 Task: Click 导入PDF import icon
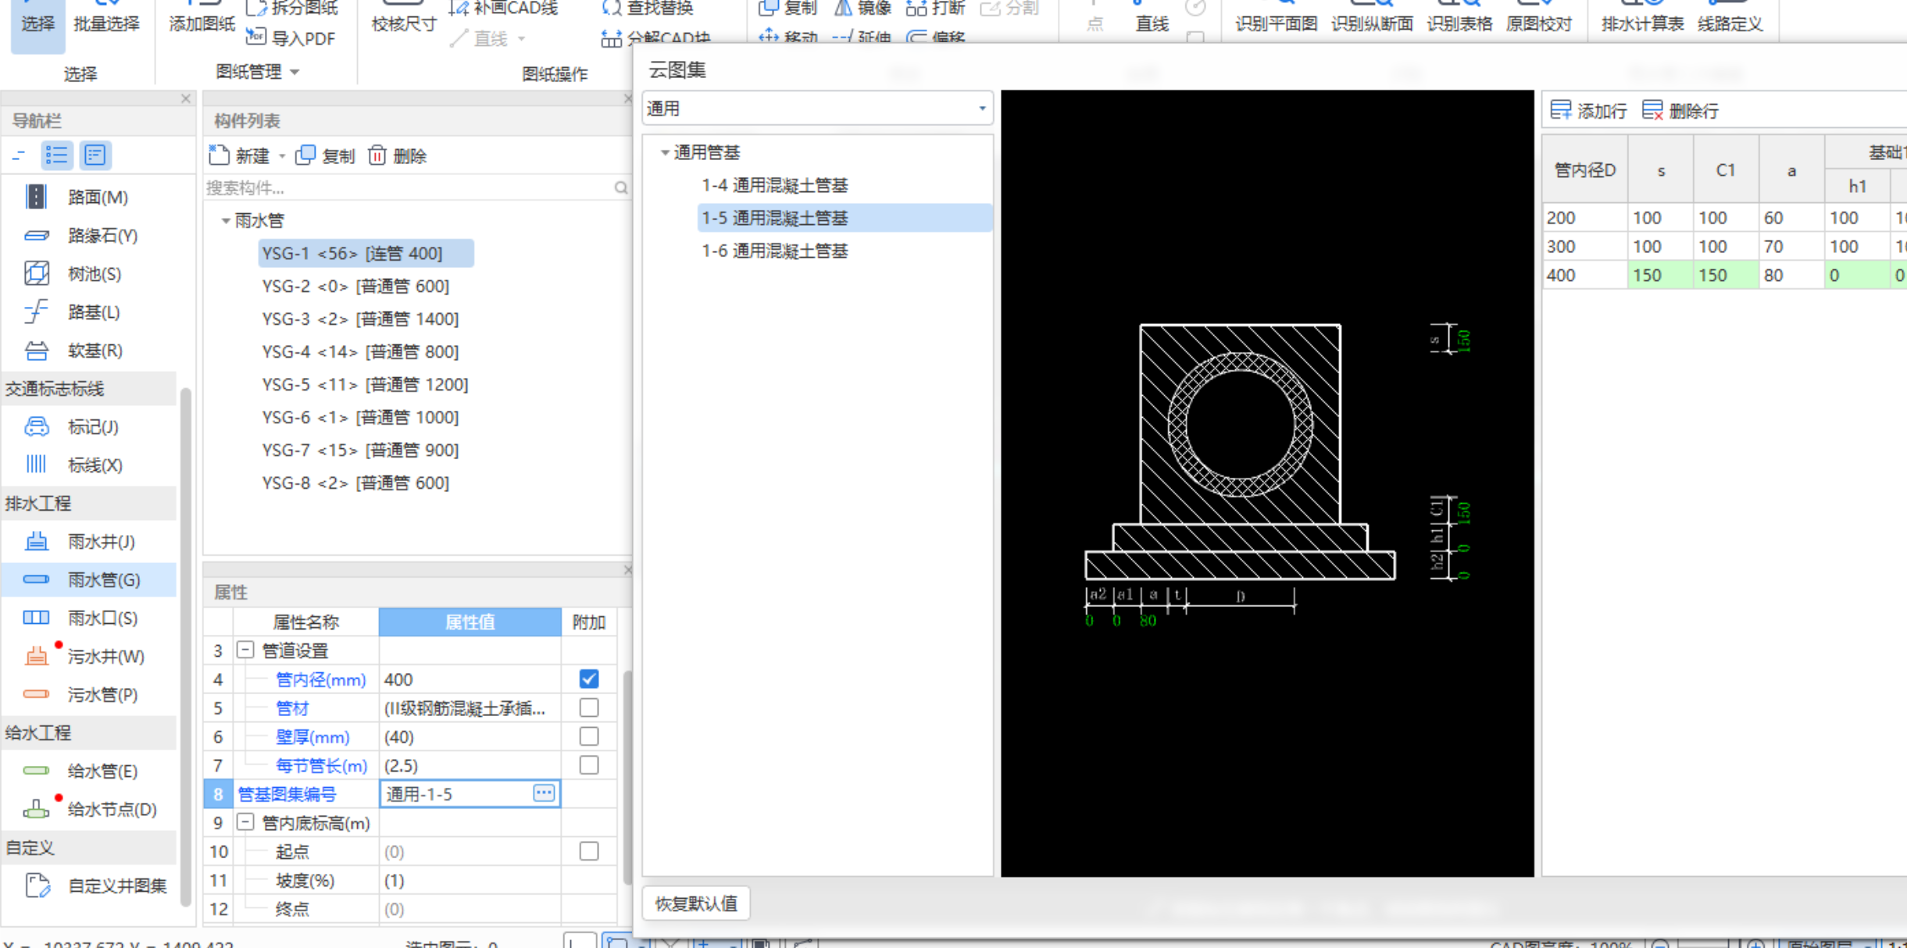[x=255, y=37]
